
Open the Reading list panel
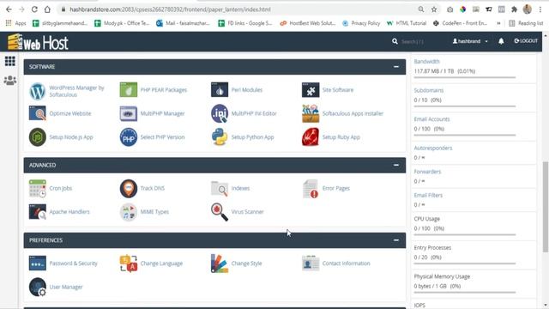(x=526, y=23)
